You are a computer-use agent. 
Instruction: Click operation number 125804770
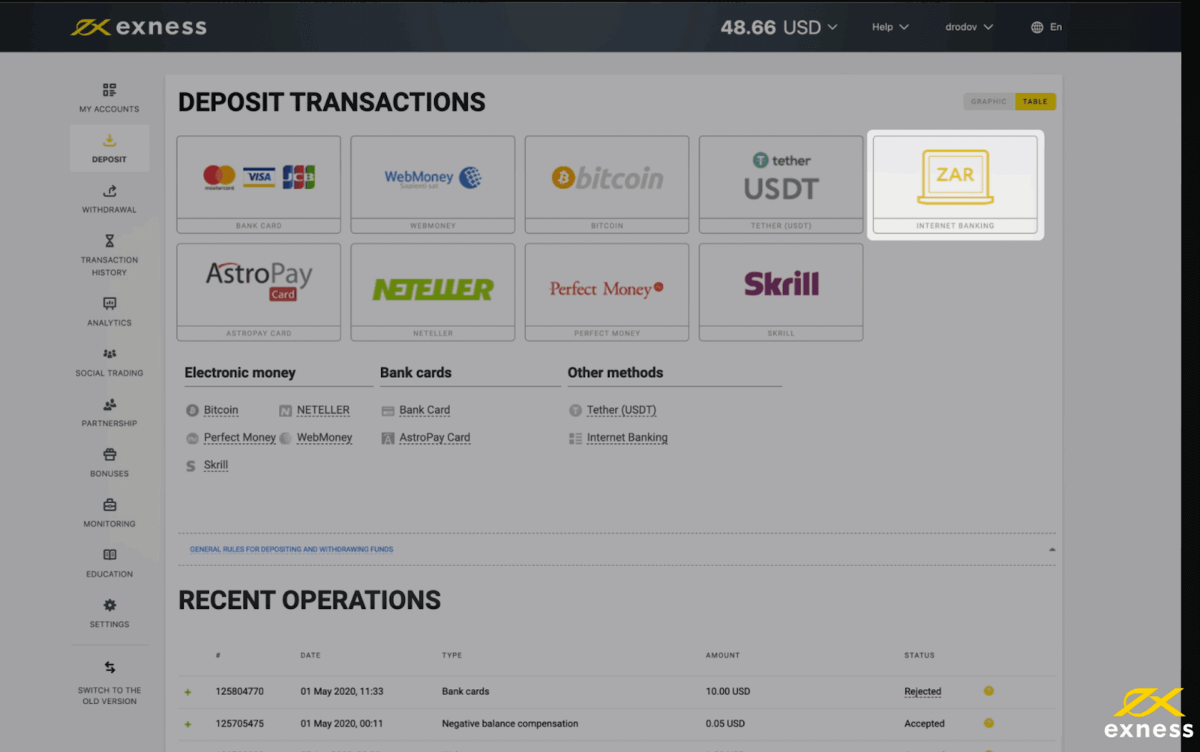pyautogui.click(x=239, y=691)
